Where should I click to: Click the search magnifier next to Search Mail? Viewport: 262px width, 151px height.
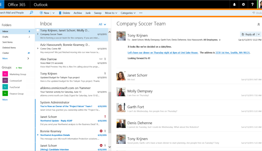tap(31, 12)
